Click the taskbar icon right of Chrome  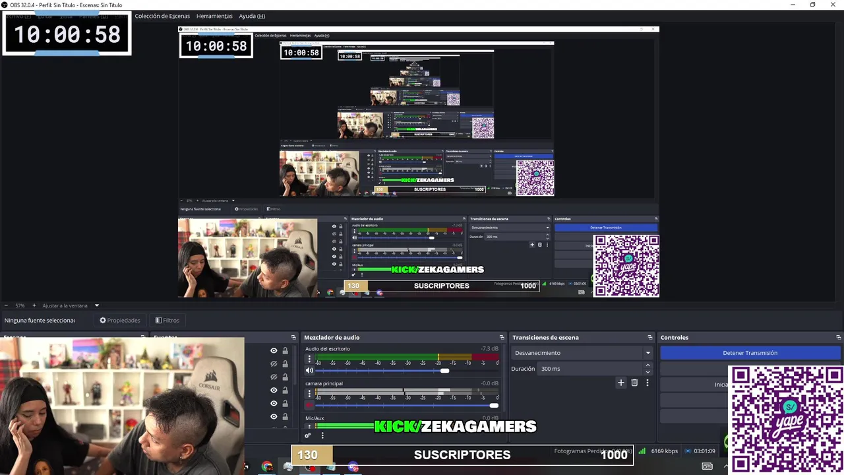pyautogui.click(x=288, y=466)
